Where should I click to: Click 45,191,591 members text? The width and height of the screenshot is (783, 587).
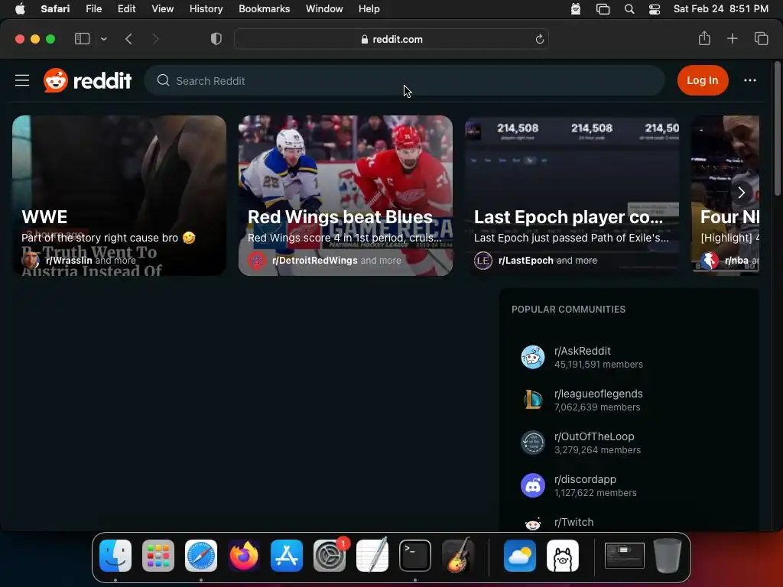pos(598,365)
